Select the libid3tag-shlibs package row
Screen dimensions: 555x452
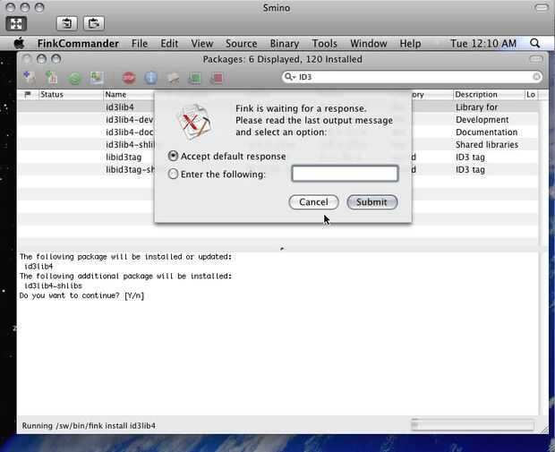tap(277, 169)
